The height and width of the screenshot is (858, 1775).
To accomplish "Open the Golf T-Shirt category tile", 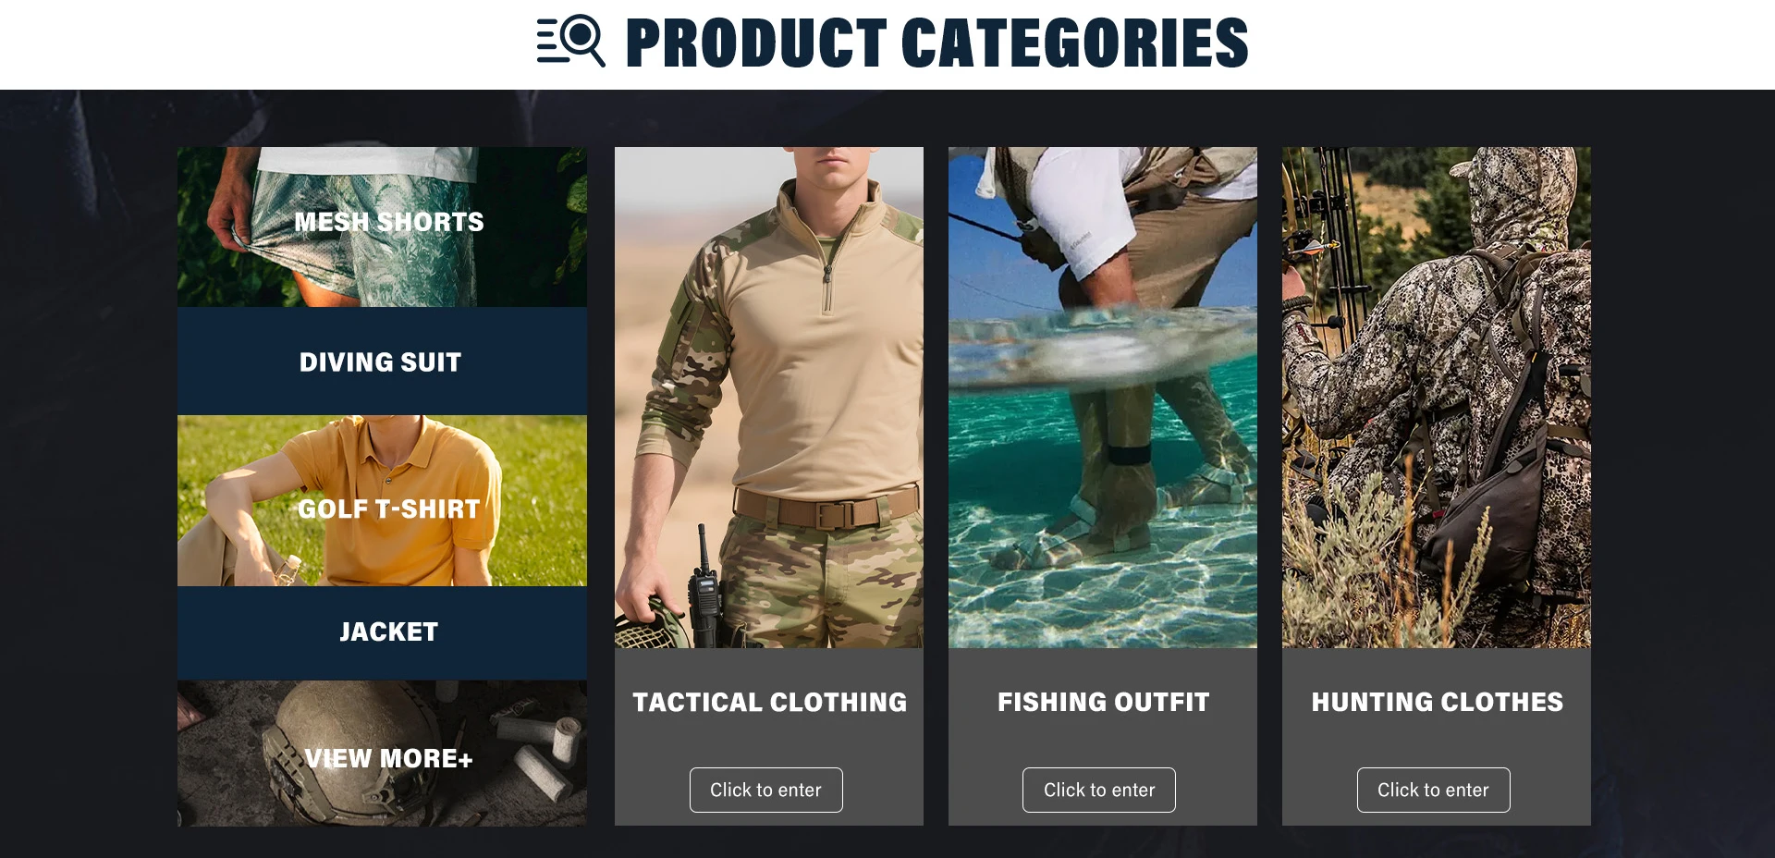I will pyautogui.click(x=382, y=500).
